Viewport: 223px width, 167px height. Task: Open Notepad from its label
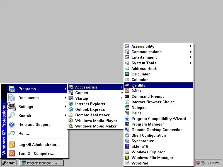point(139,107)
